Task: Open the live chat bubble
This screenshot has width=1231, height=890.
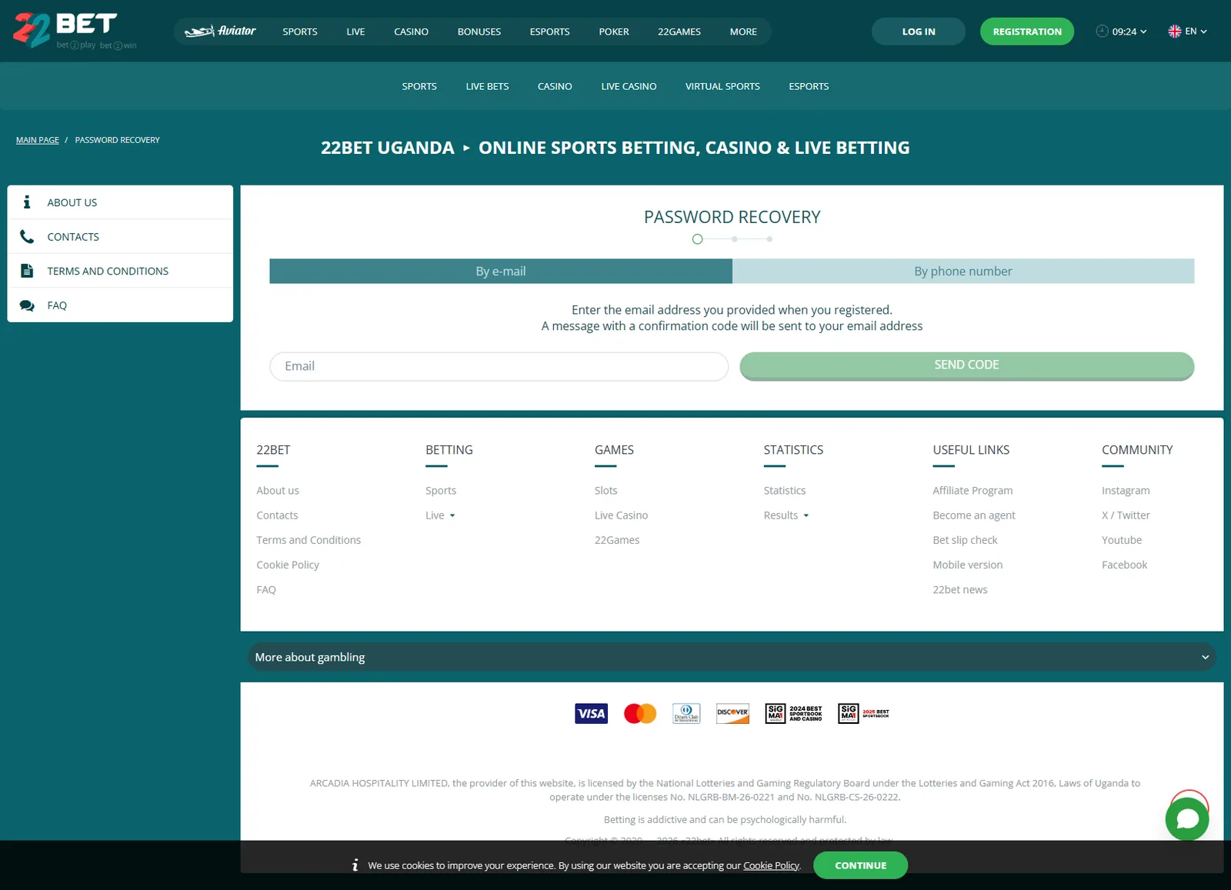Action: click(x=1187, y=818)
